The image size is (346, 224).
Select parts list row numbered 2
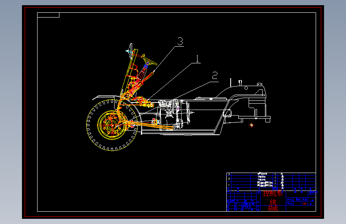click(x=271, y=178)
